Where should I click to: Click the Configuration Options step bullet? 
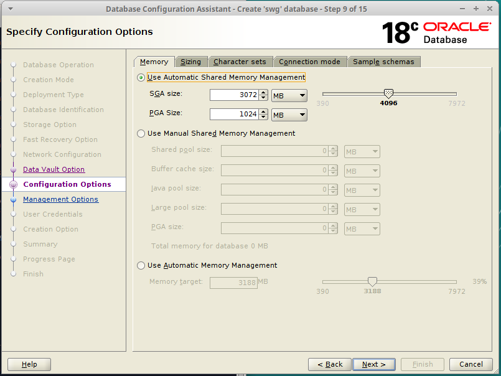click(14, 184)
